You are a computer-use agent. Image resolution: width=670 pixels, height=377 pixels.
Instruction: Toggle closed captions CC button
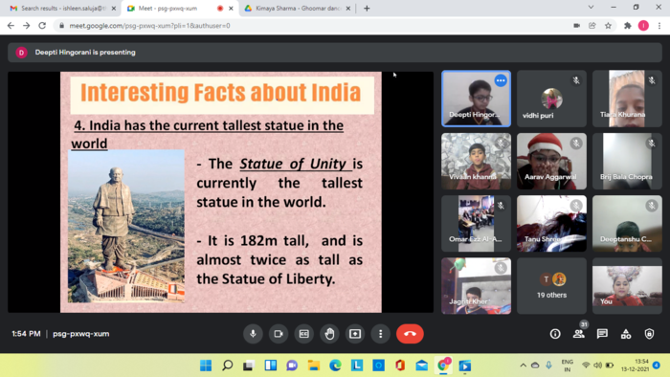pyautogui.click(x=303, y=334)
